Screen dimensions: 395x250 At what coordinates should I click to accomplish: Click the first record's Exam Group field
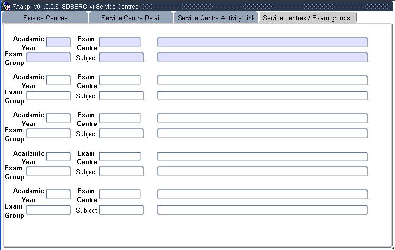click(48, 58)
